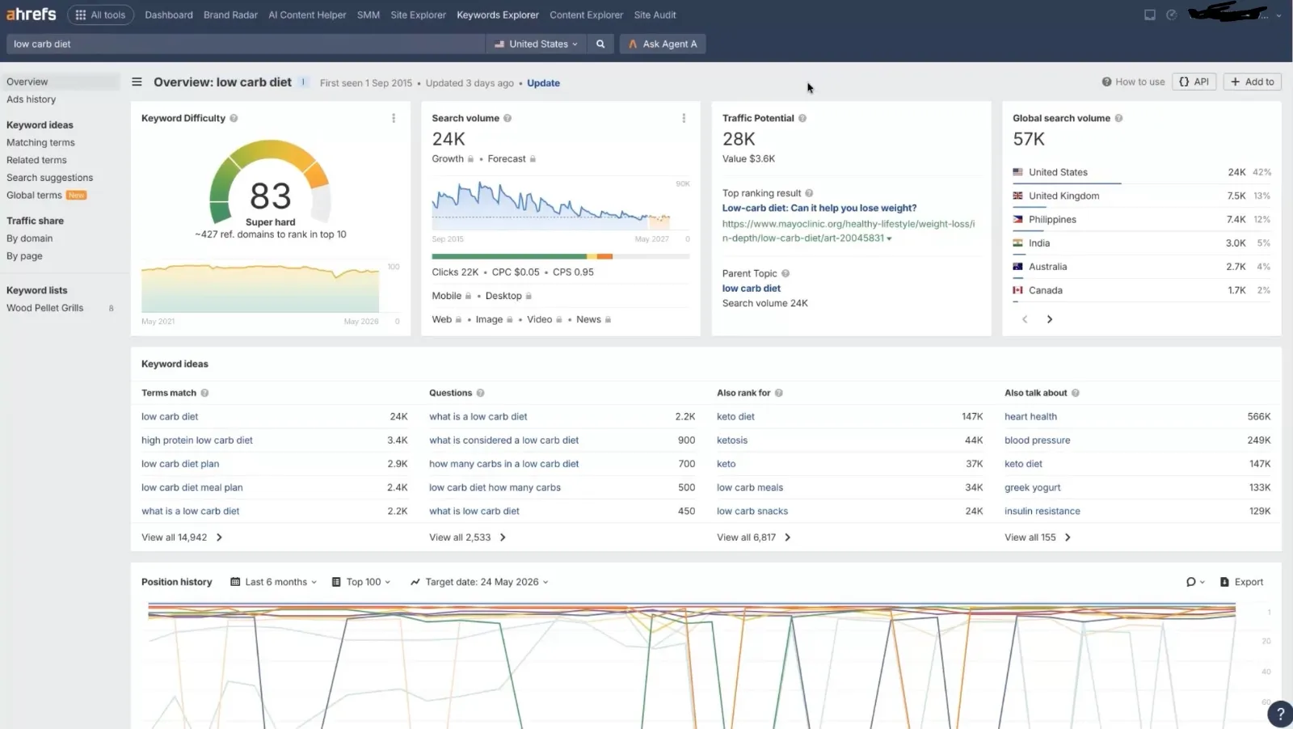Image resolution: width=1293 pixels, height=729 pixels.
Task: Click the Keyword Difficulty 83 gauge
Action: 270,183
